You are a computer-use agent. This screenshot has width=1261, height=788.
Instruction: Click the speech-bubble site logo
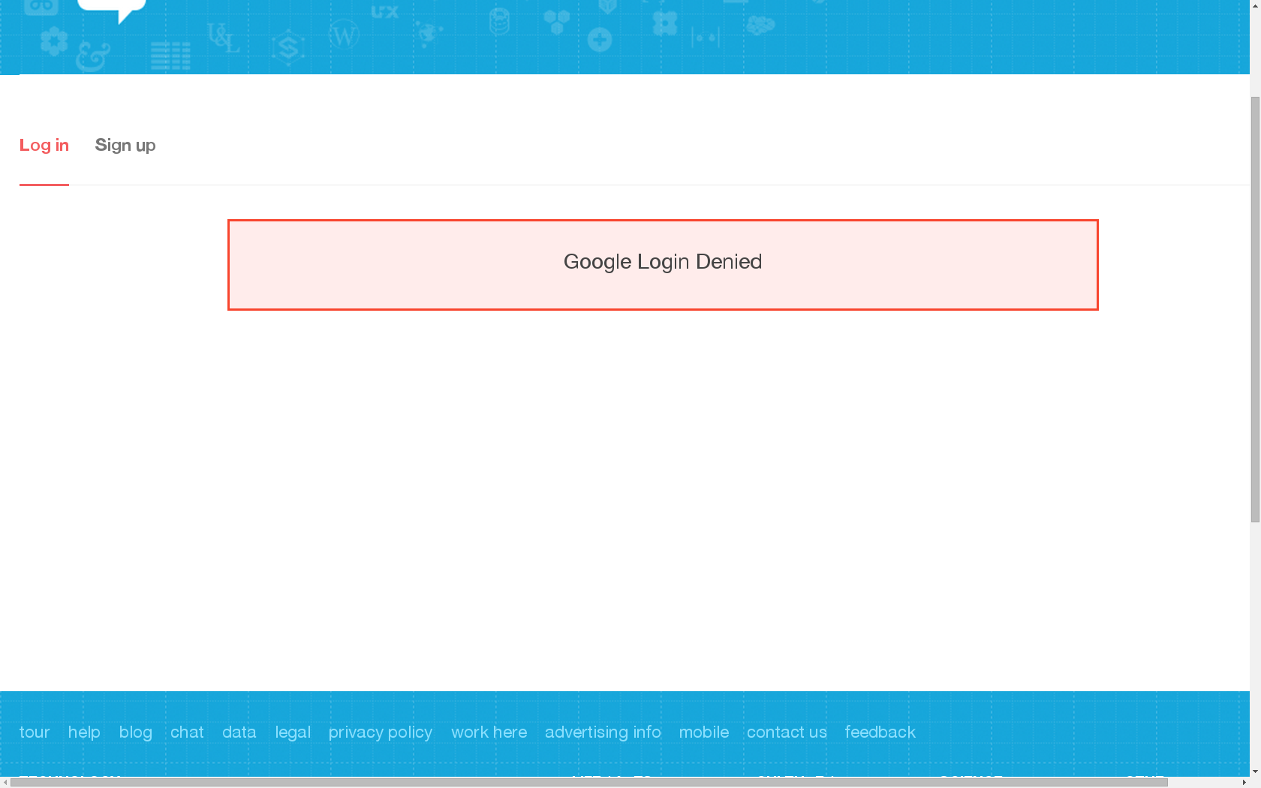[x=113, y=11]
